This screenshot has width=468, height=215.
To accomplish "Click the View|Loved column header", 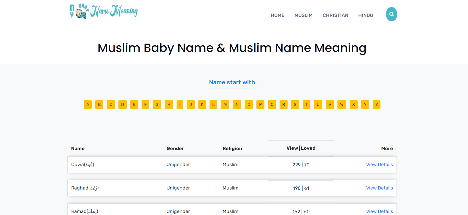I will pyautogui.click(x=301, y=148).
